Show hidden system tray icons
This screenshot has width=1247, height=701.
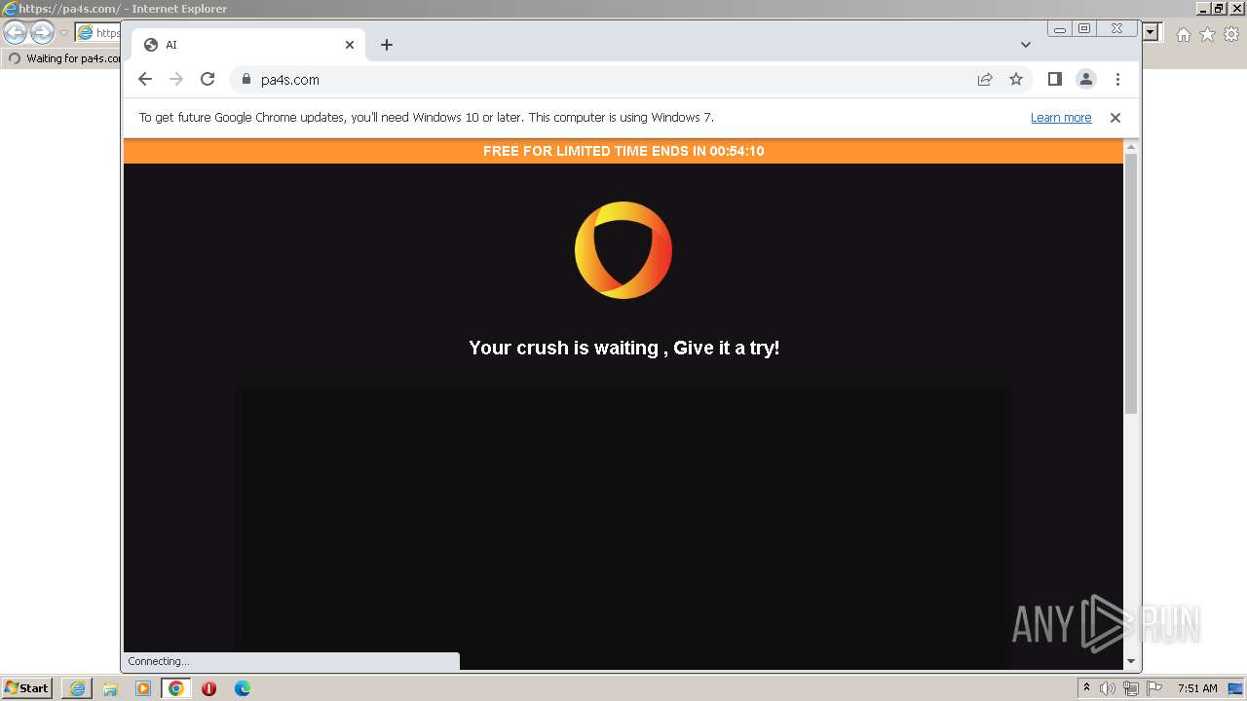pos(1087,688)
